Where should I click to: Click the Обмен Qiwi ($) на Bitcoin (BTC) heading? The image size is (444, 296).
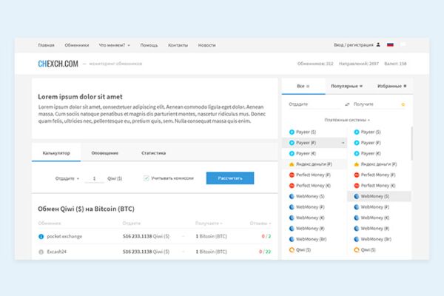[x=86, y=209]
